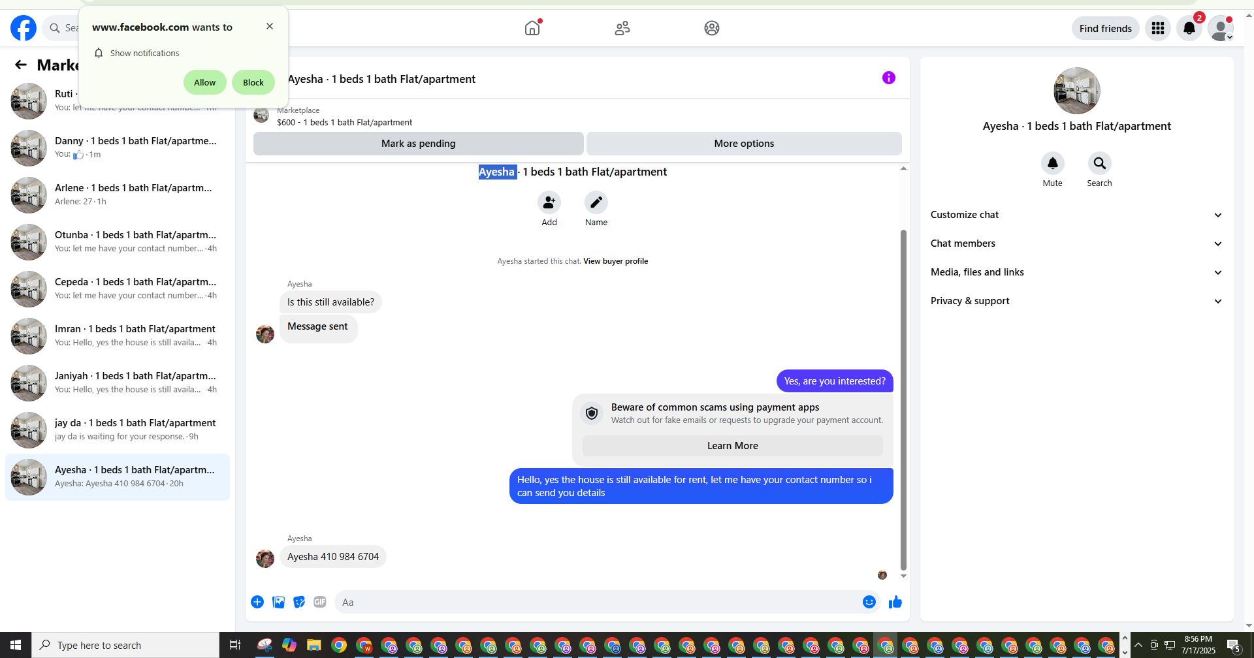
Task: Click the chat vertical scrollbar
Action: pos(903,399)
